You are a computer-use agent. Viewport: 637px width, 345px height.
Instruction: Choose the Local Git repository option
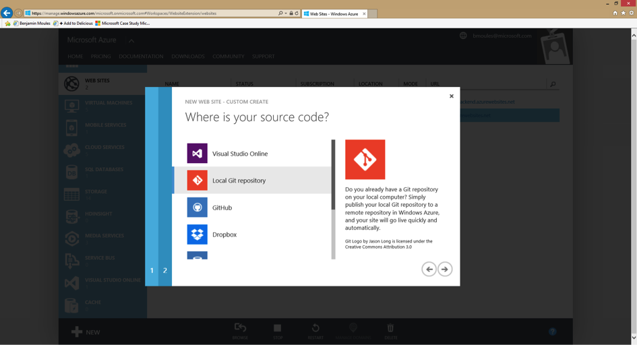tap(252, 180)
